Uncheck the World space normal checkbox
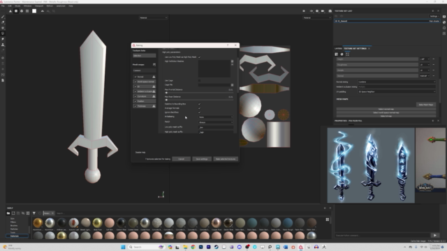The width and height of the screenshot is (447, 251). (x=135, y=82)
